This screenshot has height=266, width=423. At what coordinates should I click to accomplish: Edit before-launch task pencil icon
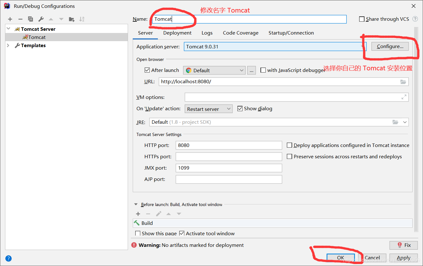159,214
